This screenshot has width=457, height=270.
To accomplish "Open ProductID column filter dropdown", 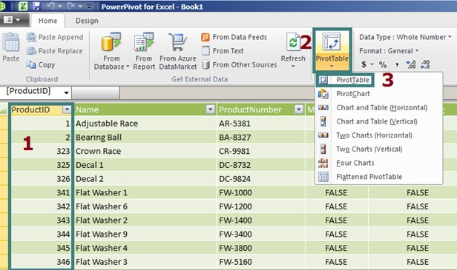I will [67, 109].
